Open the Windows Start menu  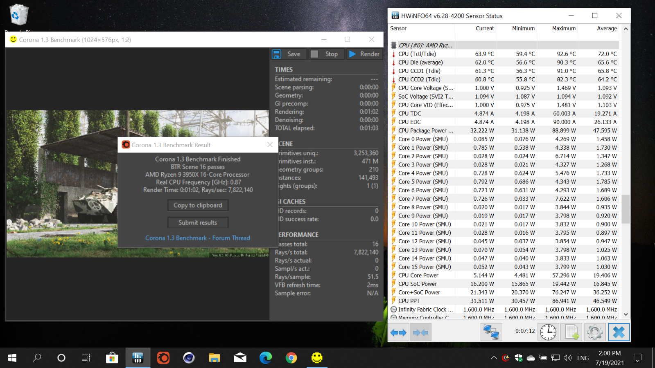12,358
